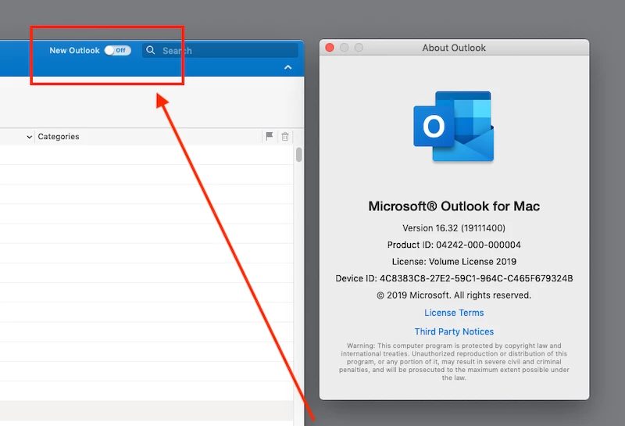Click the flag column icon
The height and width of the screenshot is (426, 625).
[270, 137]
